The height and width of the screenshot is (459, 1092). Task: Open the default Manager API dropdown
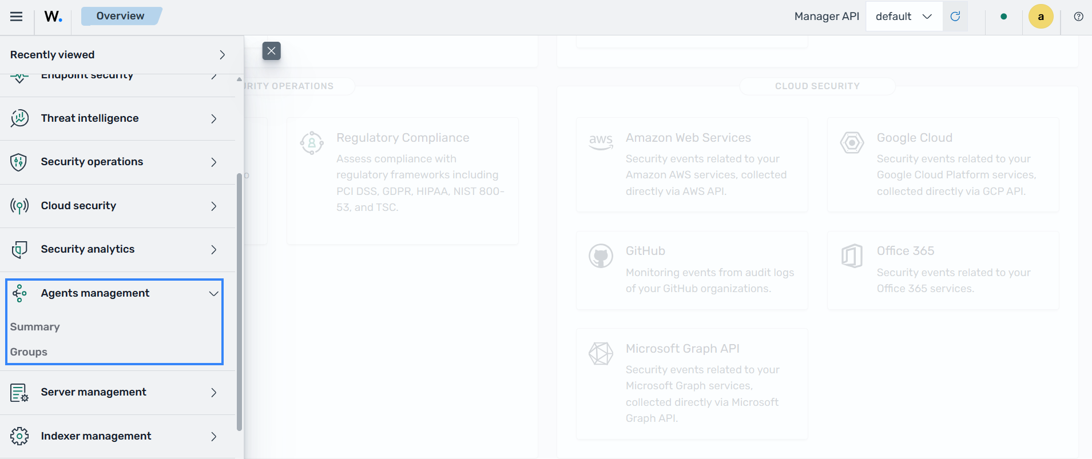tap(904, 17)
